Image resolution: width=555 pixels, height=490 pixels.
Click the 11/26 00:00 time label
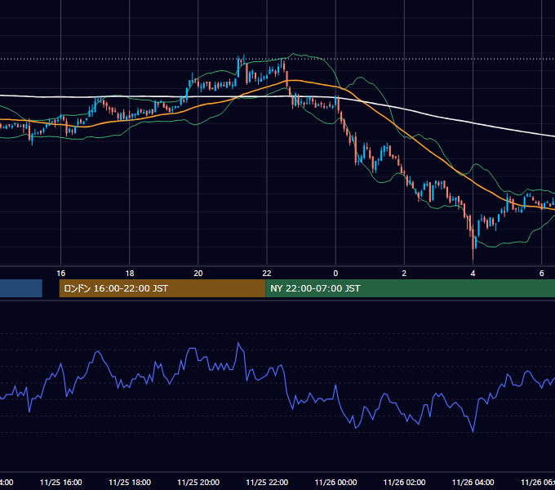pos(335,482)
